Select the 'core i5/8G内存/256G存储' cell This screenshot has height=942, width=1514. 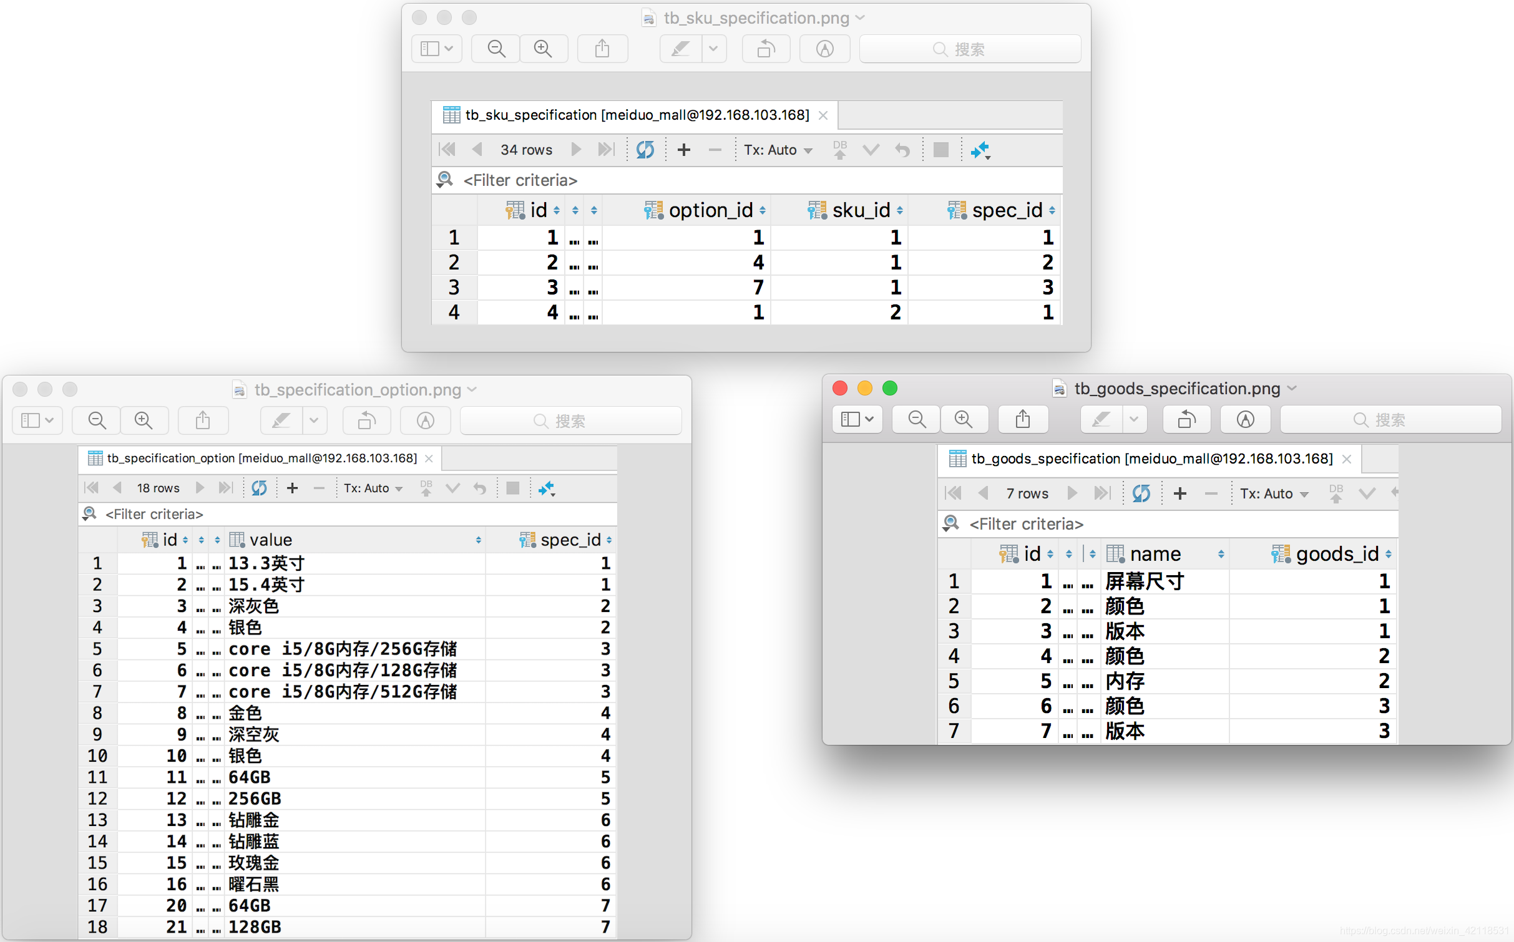click(x=356, y=649)
